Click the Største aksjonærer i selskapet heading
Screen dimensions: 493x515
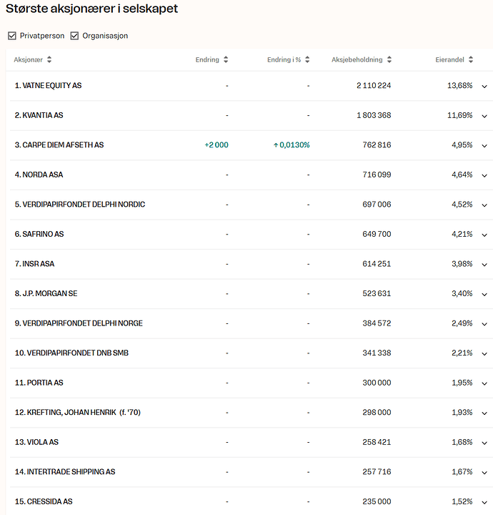[92, 9]
